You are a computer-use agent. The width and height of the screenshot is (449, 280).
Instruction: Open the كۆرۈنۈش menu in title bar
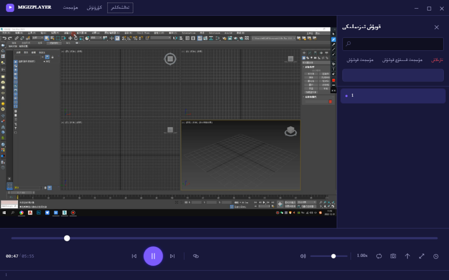click(x=94, y=7)
